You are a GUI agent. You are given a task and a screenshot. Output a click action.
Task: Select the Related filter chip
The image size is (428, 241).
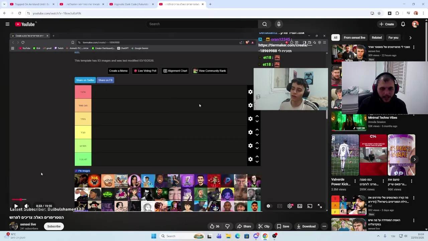pos(377,37)
